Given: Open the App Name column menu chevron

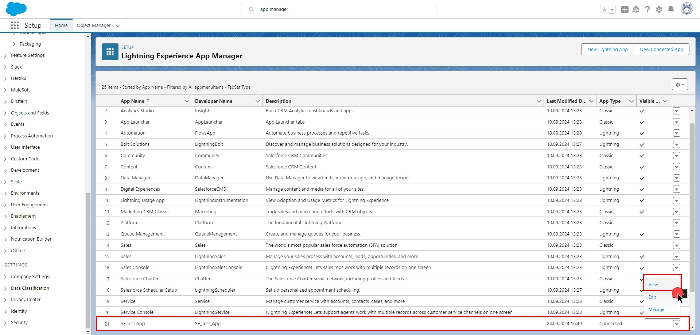Looking at the screenshot, I should pos(187,101).
